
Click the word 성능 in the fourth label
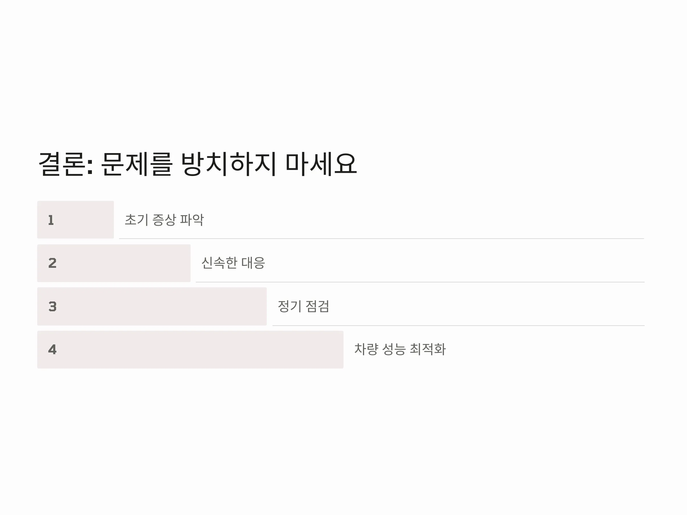(394, 349)
